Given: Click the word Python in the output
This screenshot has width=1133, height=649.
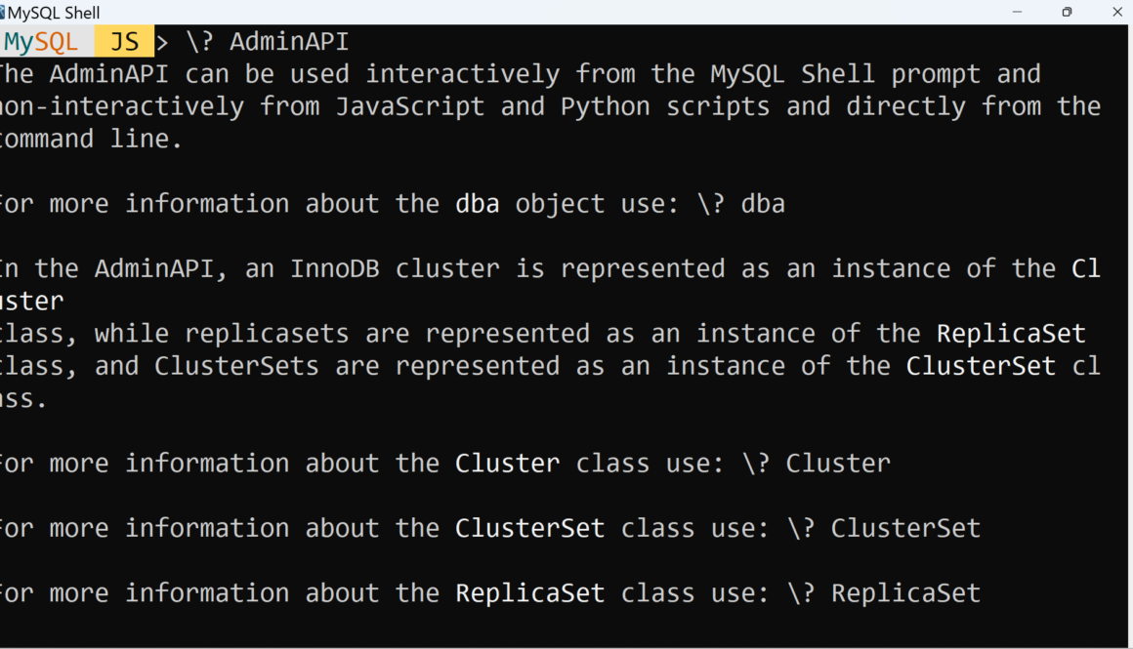Looking at the screenshot, I should pos(605,106).
